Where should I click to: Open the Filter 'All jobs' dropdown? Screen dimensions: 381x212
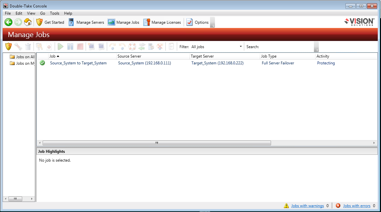coord(217,46)
